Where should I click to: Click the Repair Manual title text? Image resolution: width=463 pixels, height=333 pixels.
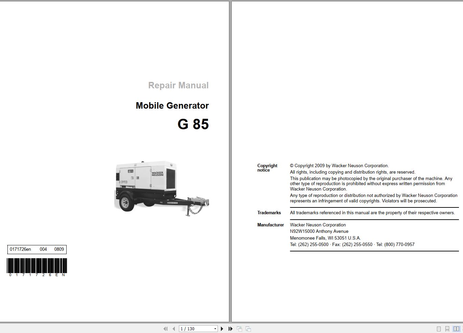(x=178, y=85)
